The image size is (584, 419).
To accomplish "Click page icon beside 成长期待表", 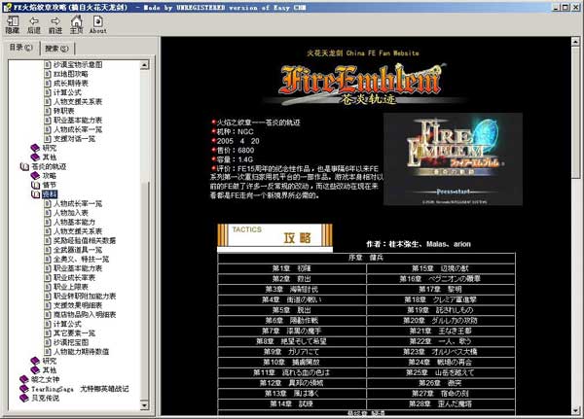I will click(x=48, y=83).
